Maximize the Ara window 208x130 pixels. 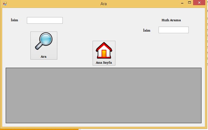[189, 3]
